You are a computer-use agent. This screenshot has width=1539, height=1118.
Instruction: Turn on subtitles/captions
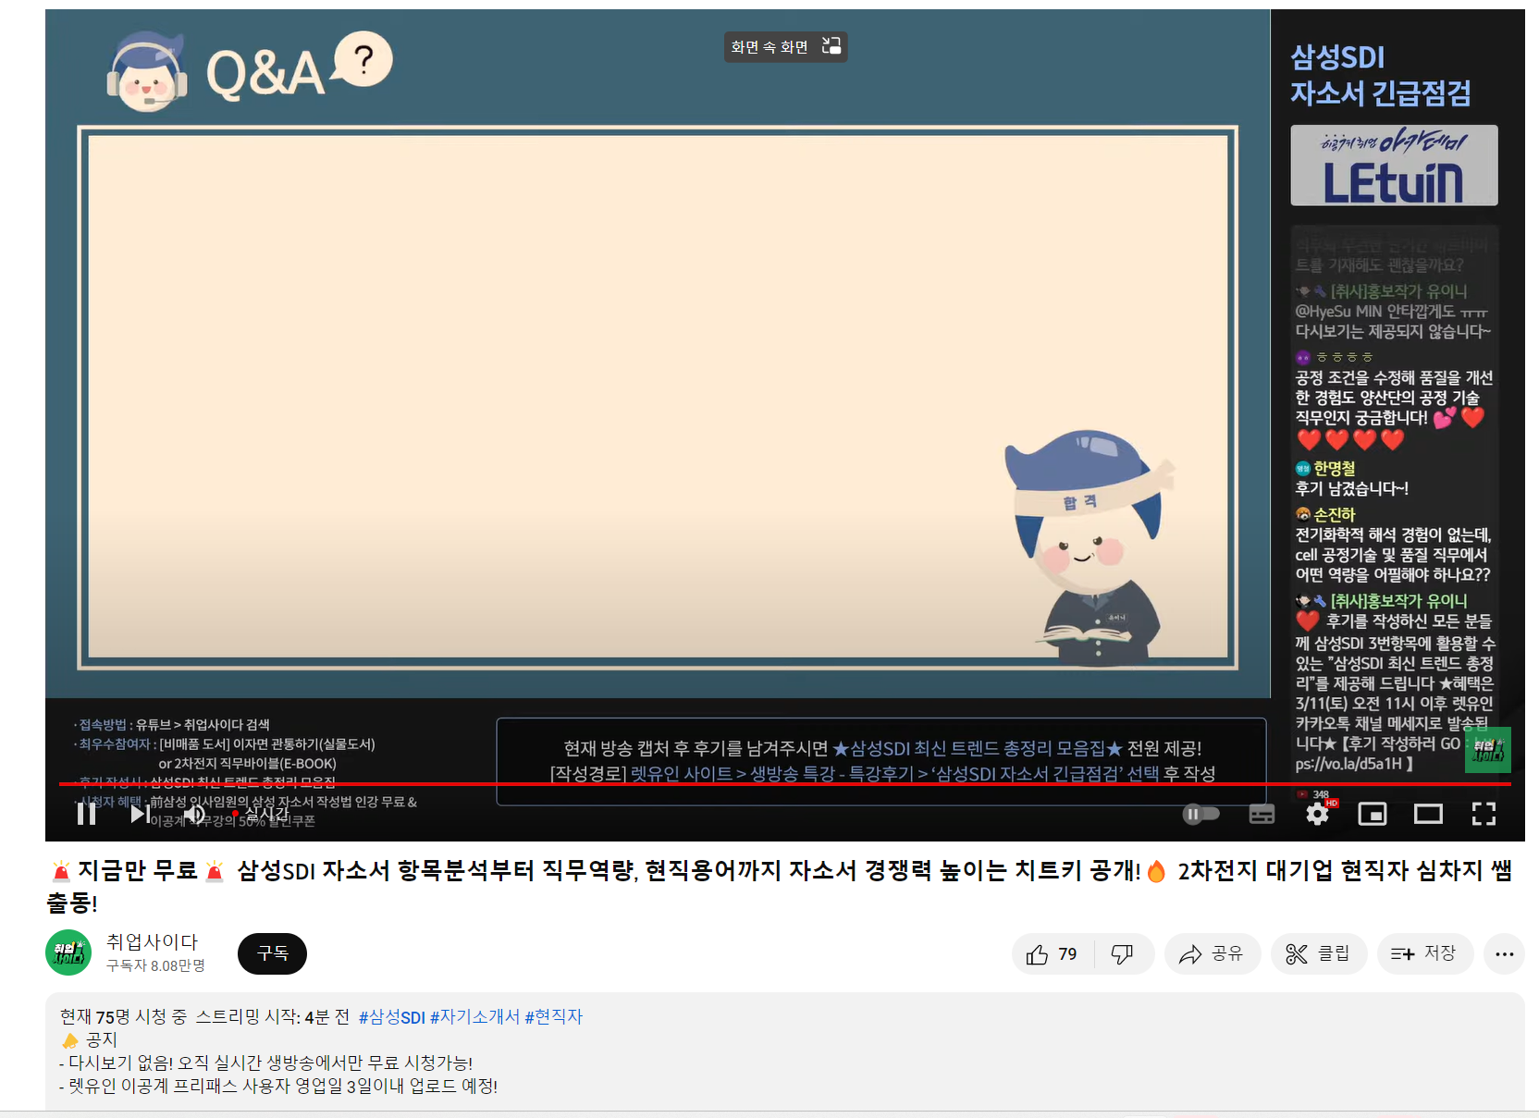point(1262,814)
